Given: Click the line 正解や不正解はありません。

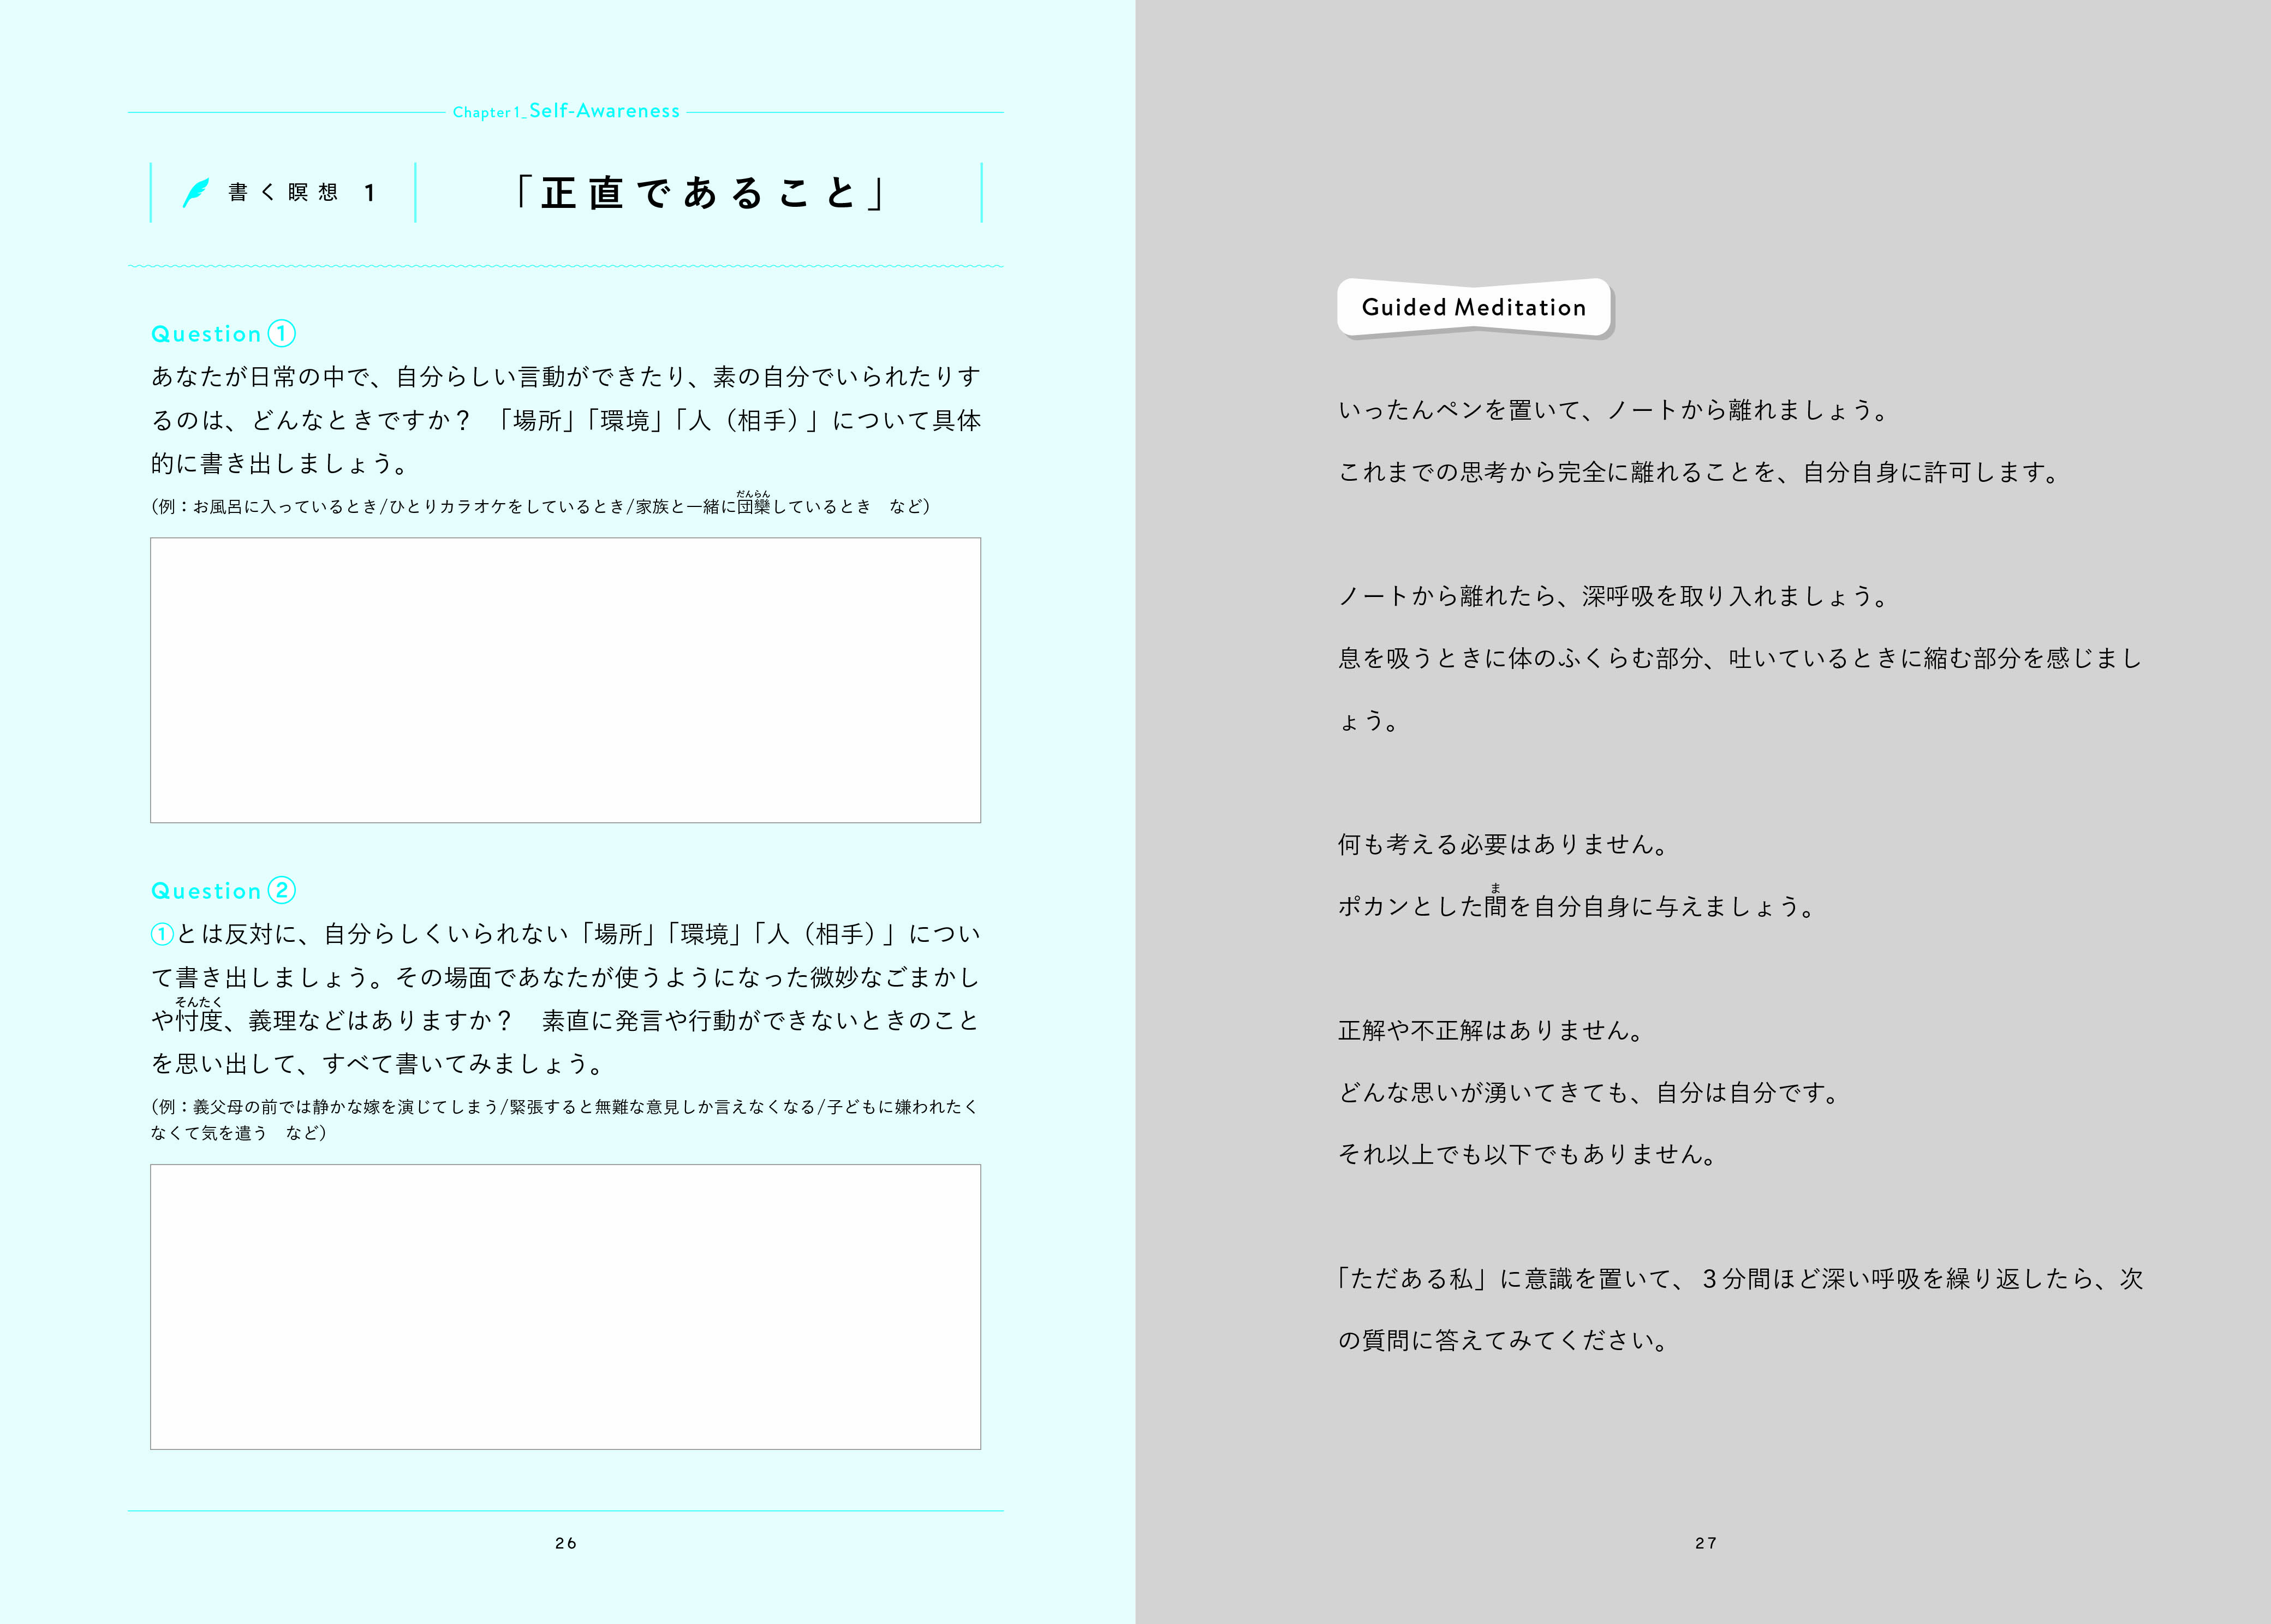Looking at the screenshot, I should [x=1491, y=1030].
